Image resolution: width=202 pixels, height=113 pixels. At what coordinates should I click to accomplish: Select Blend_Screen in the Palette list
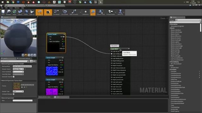tap(175, 54)
